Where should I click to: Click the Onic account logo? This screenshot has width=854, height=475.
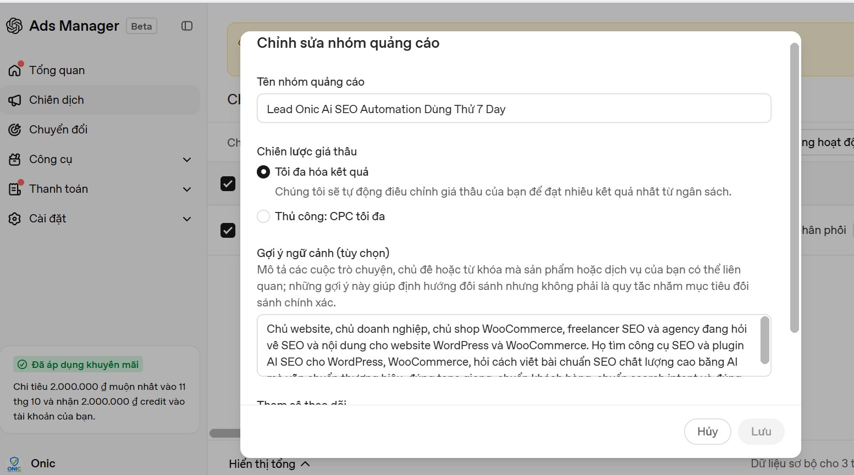[x=15, y=464]
